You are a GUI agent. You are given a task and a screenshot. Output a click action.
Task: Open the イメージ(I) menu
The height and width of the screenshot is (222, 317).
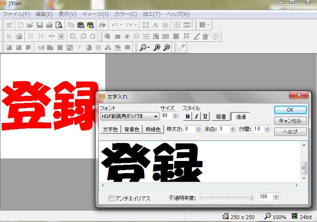(96, 14)
